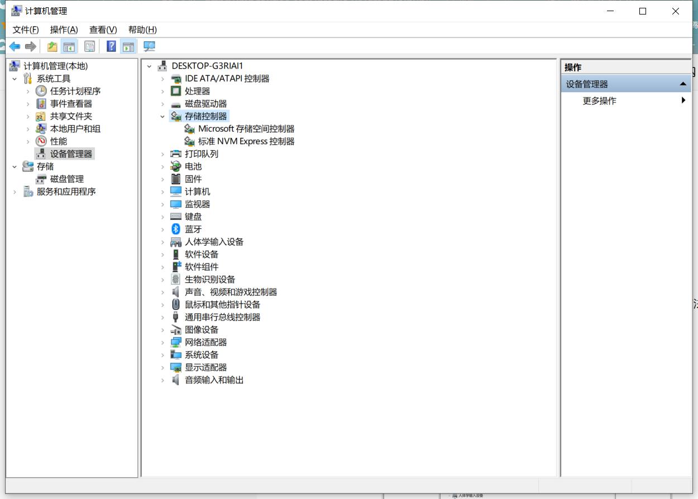Collapse the 存储 node in left tree

15,166
